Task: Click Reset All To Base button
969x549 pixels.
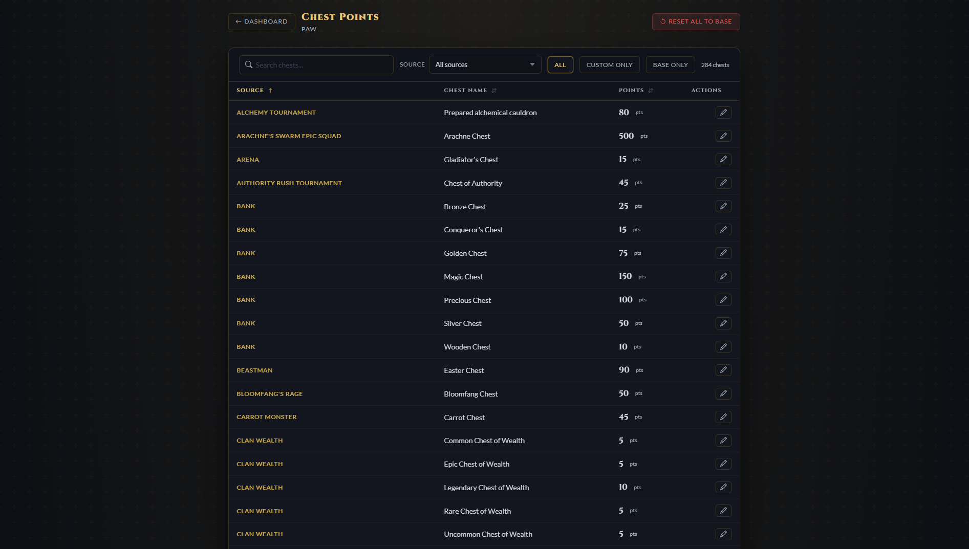Action: tap(696, 21)
